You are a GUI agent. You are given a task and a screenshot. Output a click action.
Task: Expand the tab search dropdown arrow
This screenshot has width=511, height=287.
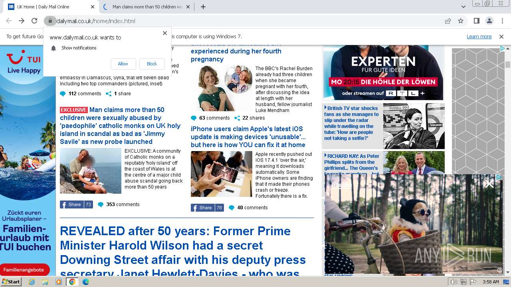[463, 7]
